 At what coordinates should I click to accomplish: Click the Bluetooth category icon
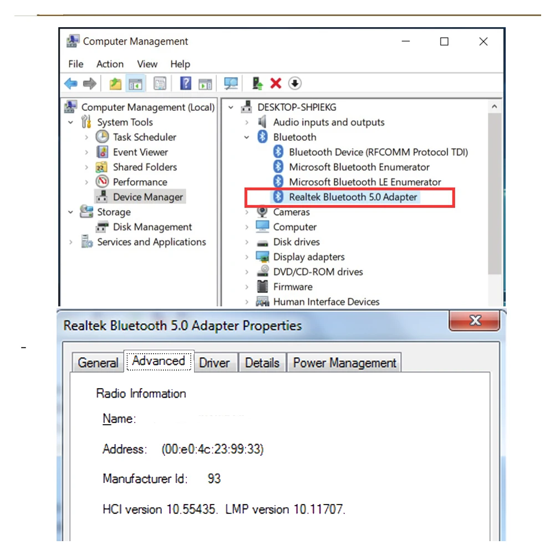coord(262,136)
